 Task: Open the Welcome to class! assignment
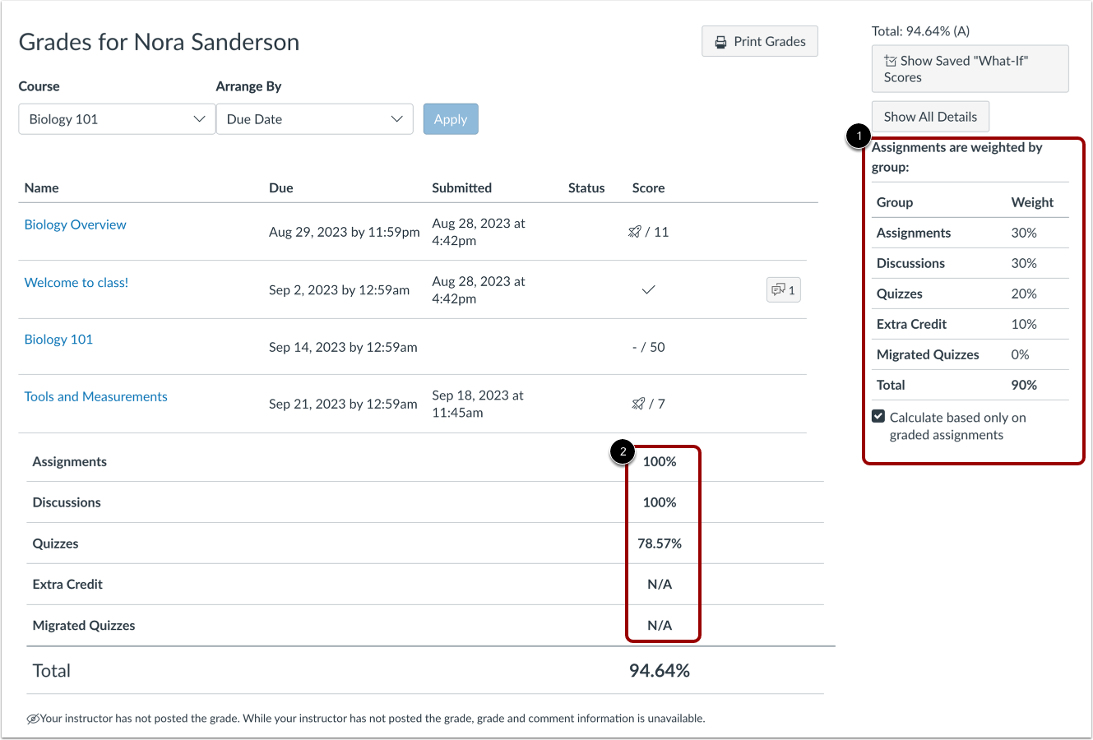pyautogui.click(x=76, y=282)
